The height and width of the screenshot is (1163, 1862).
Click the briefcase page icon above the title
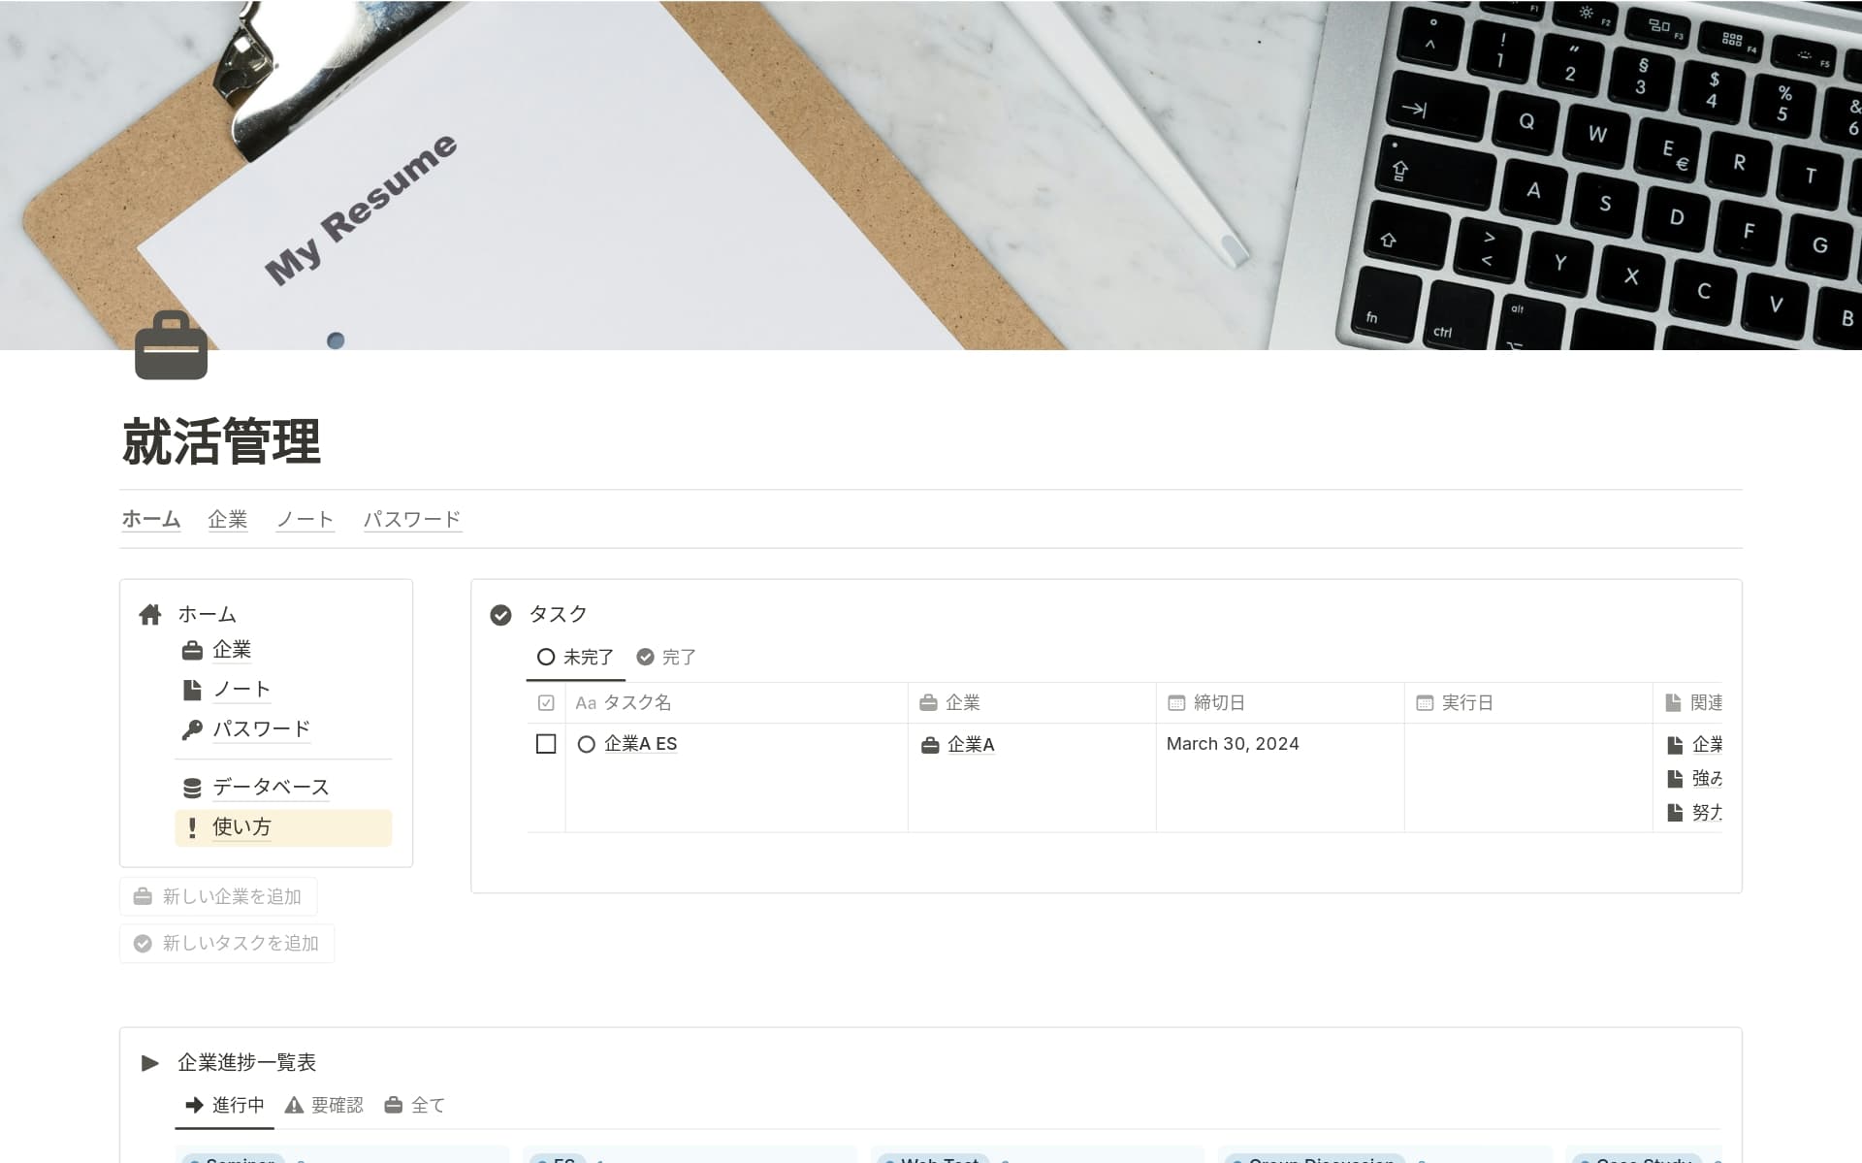point(171,345)
